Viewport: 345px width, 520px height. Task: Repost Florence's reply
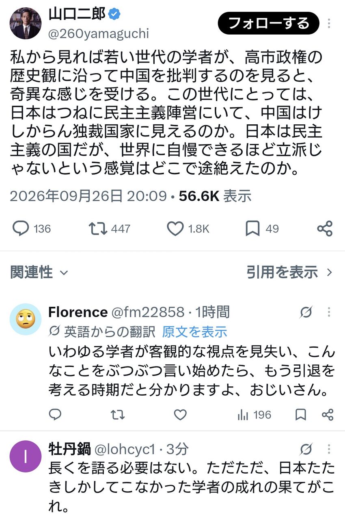[x=118, y=415]
